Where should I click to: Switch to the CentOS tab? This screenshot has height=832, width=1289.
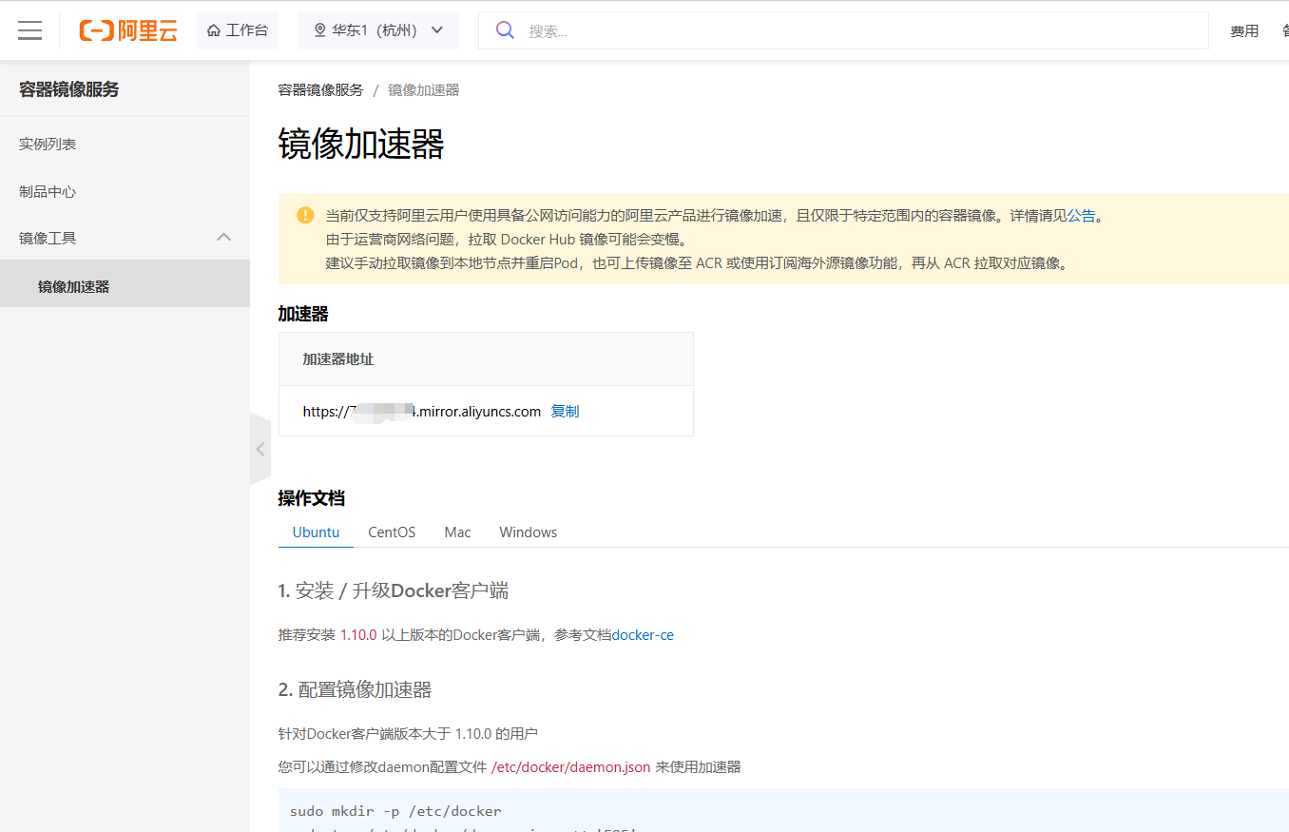(391, 532)
